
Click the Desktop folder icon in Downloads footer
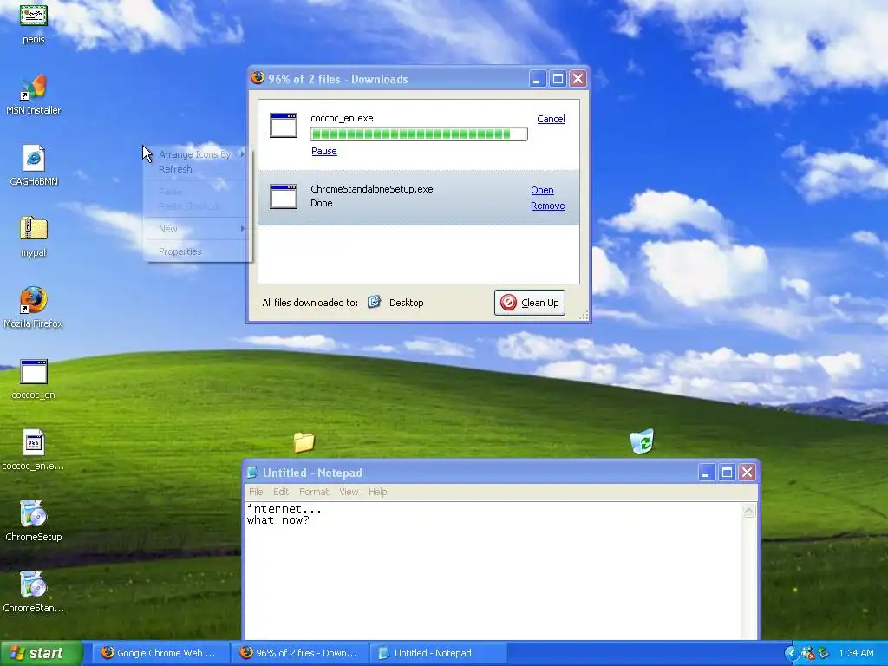tap(374, 302)
